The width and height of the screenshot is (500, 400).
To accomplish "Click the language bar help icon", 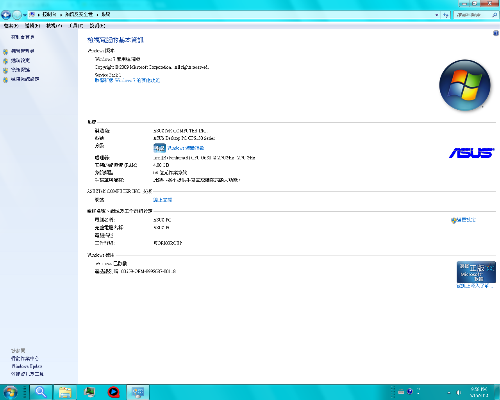I will point(410,391).
